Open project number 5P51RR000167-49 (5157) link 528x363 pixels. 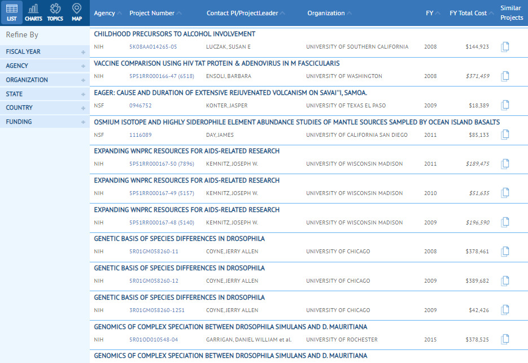point(162,193)
